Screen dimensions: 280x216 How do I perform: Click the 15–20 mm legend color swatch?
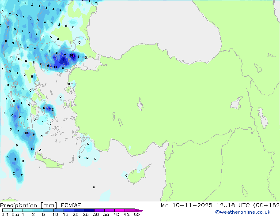point(69,210)
